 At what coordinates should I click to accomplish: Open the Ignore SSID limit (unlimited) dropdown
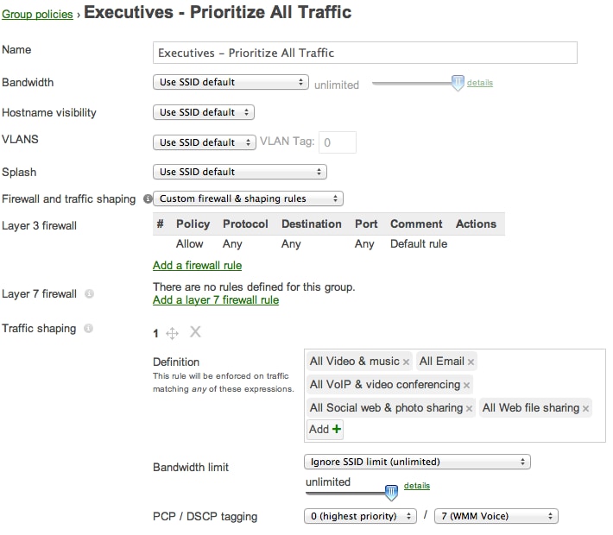tap(417, 462)
